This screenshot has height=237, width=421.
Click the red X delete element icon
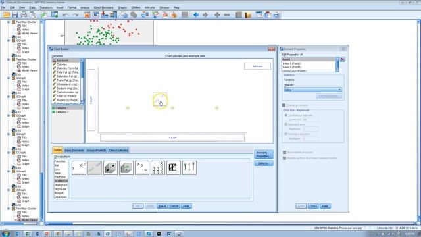[343, 59]
